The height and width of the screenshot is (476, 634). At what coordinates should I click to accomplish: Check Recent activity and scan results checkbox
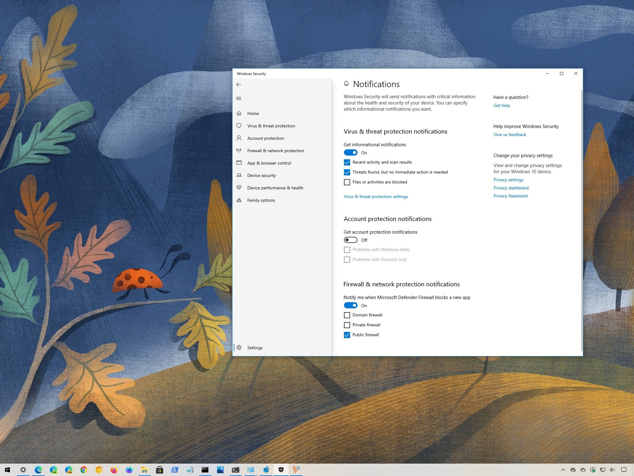point(346,162)
